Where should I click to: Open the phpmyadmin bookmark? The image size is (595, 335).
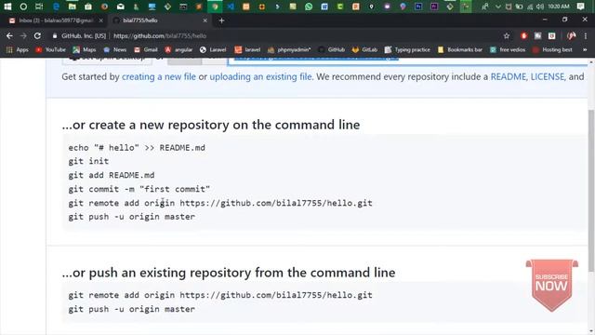[289, 49]
